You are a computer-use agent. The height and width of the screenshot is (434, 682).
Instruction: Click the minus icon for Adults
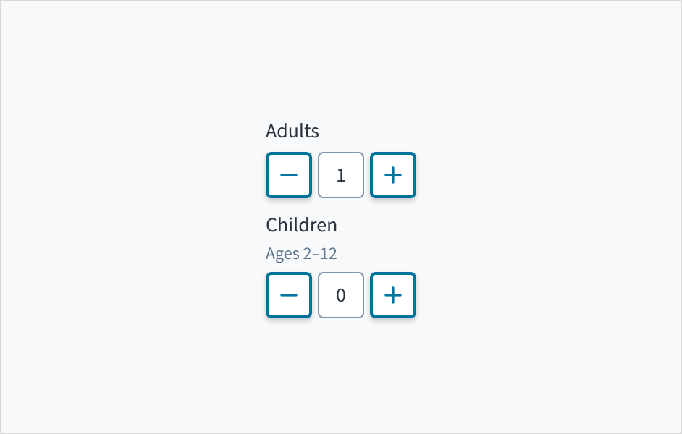pos(289,175)
